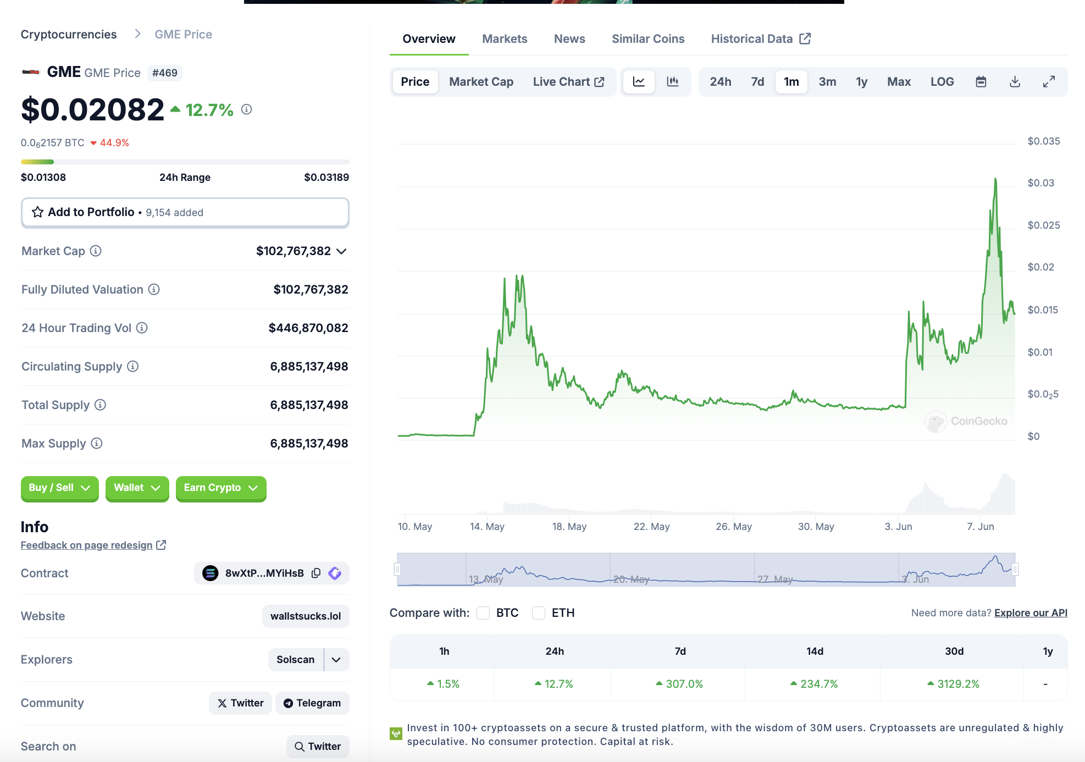
Task: Enable BTC comparison checkbox
Action: pos(483,613)
